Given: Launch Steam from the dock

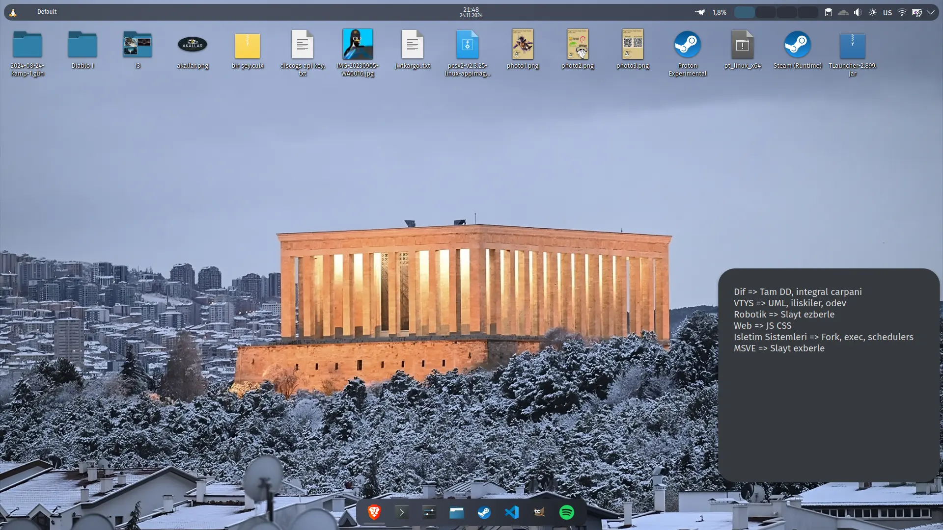Looking at the screenshot, I should 484,512.
